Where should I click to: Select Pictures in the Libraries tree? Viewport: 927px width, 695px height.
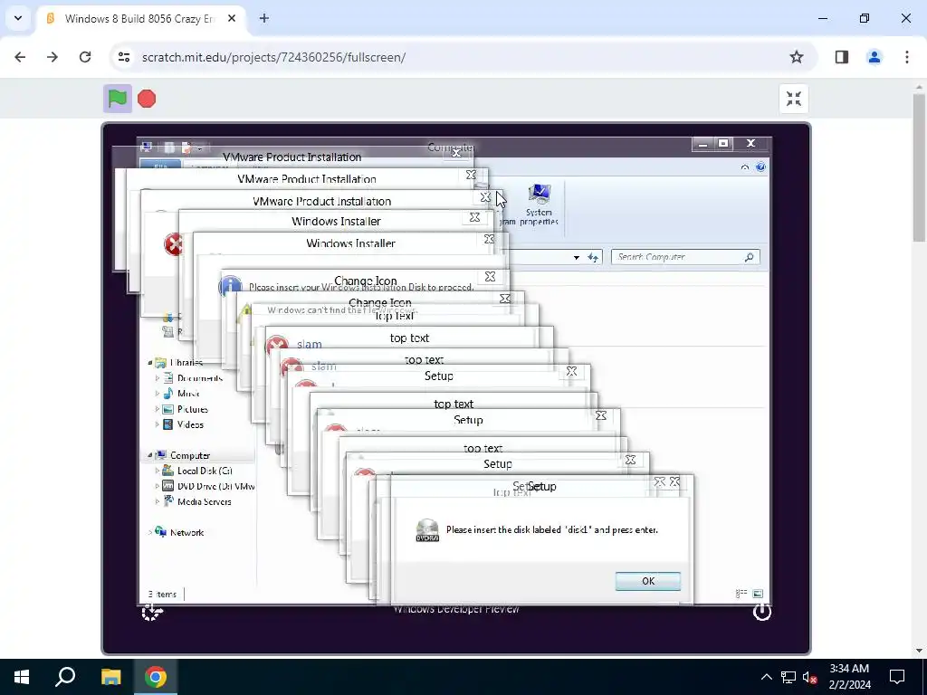[186, 409]
